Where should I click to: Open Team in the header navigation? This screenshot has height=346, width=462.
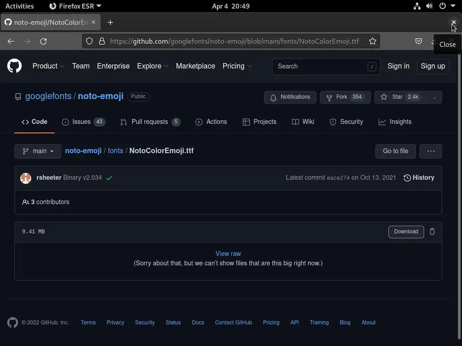point(81,66)
